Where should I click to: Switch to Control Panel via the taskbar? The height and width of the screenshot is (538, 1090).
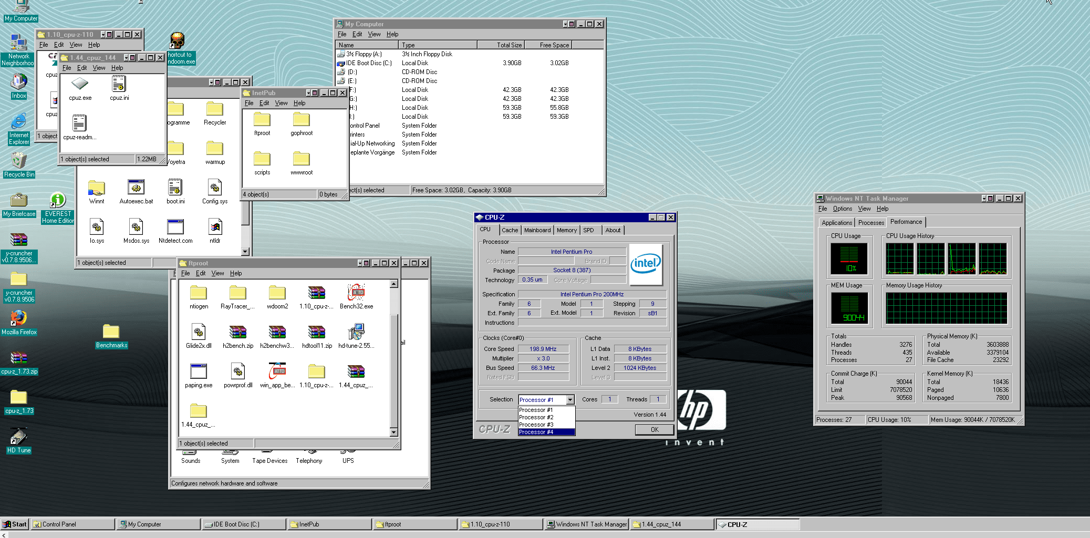72,524
